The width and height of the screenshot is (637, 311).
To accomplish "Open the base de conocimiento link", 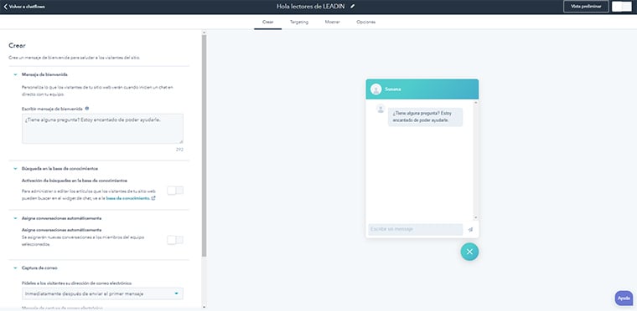I will pyautogui.click(x=128, y=198).
